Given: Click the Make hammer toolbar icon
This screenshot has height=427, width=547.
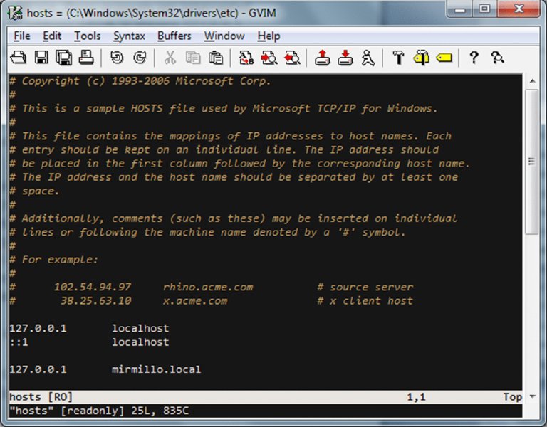Looking at the screenshot, I should [398, 58].
